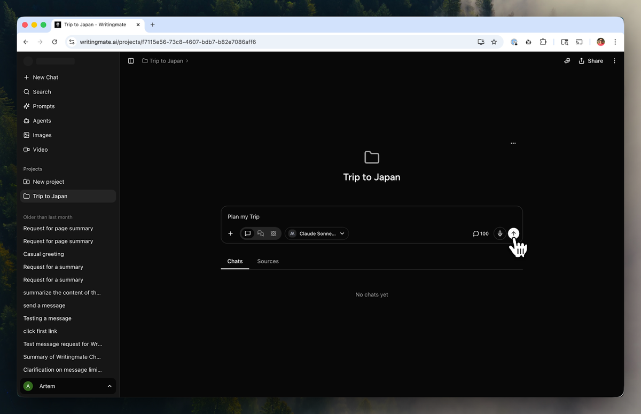Open the Video section in sidebar

coord(40,150)
